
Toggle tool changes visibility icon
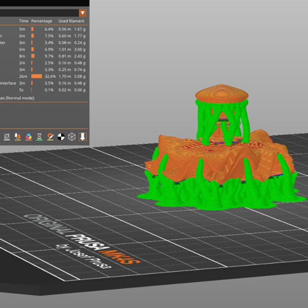(x=18, y=137)
